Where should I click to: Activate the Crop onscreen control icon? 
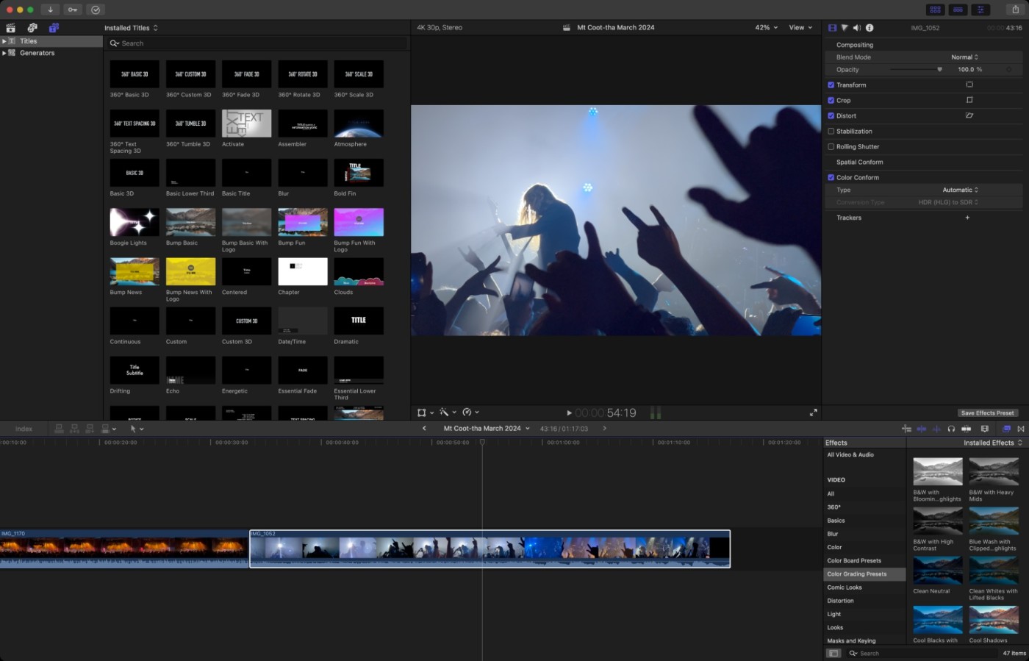[x=969, y=100]
